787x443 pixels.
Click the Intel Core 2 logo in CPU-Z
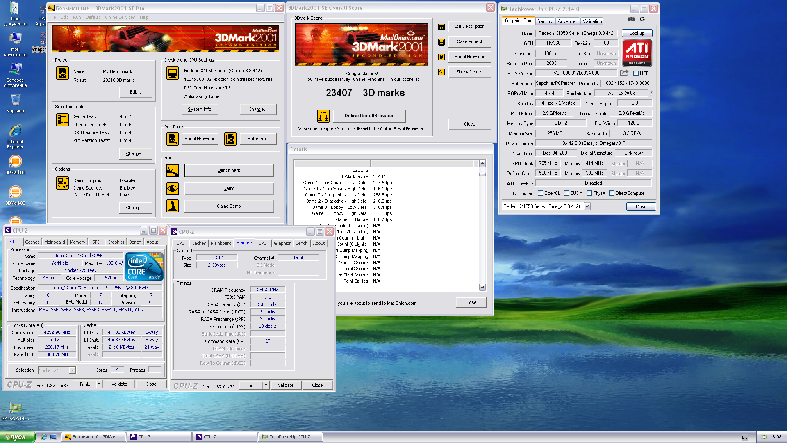coord(145,267)
